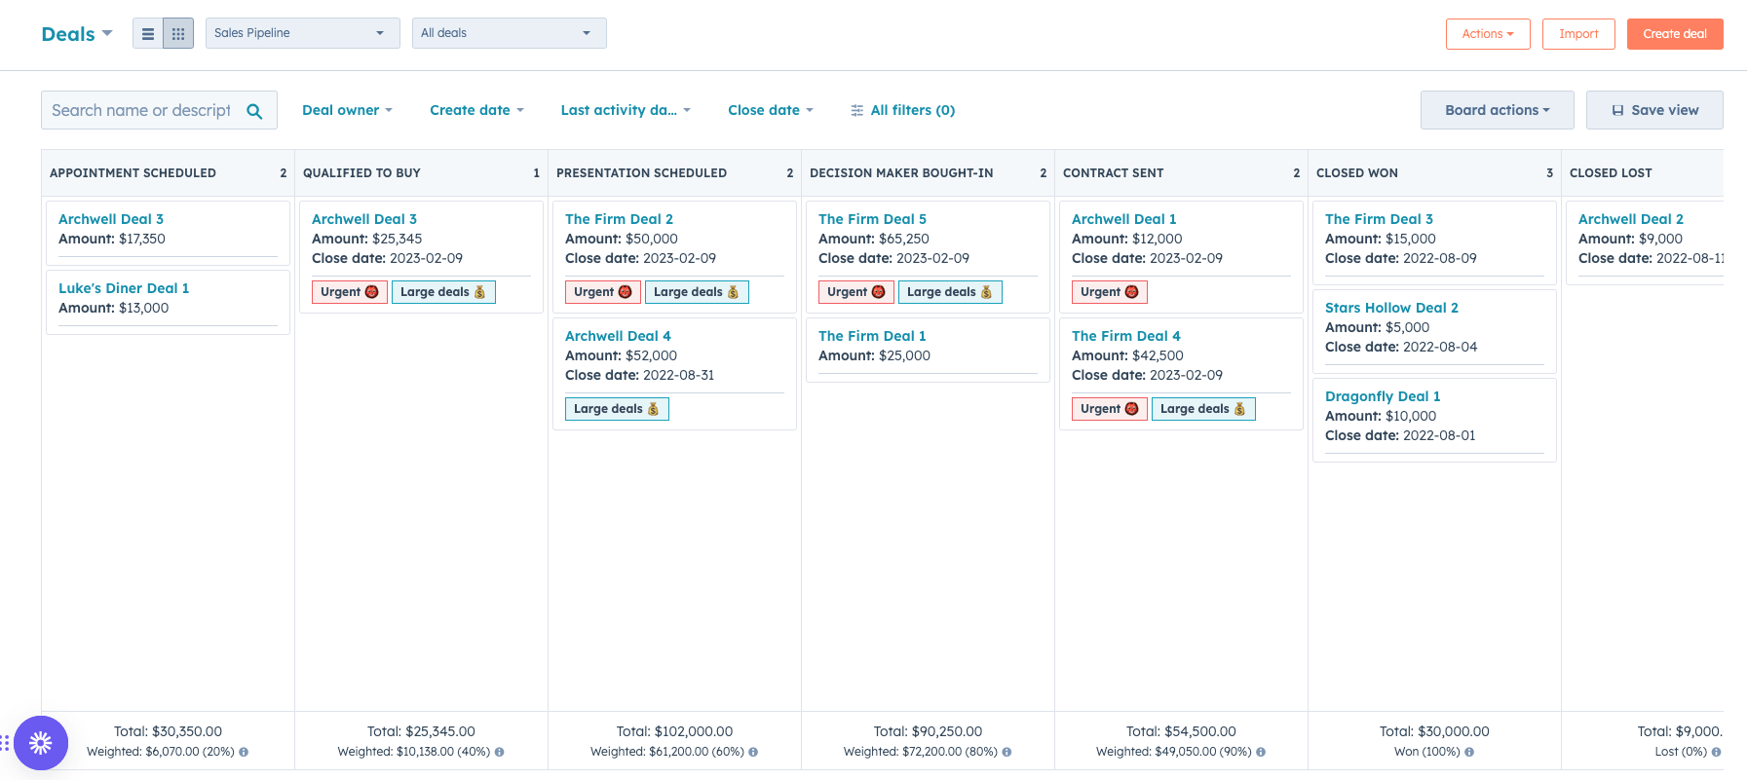
Task: Click info icon next to Won (100%)
Action: (x=1469, y=752)
